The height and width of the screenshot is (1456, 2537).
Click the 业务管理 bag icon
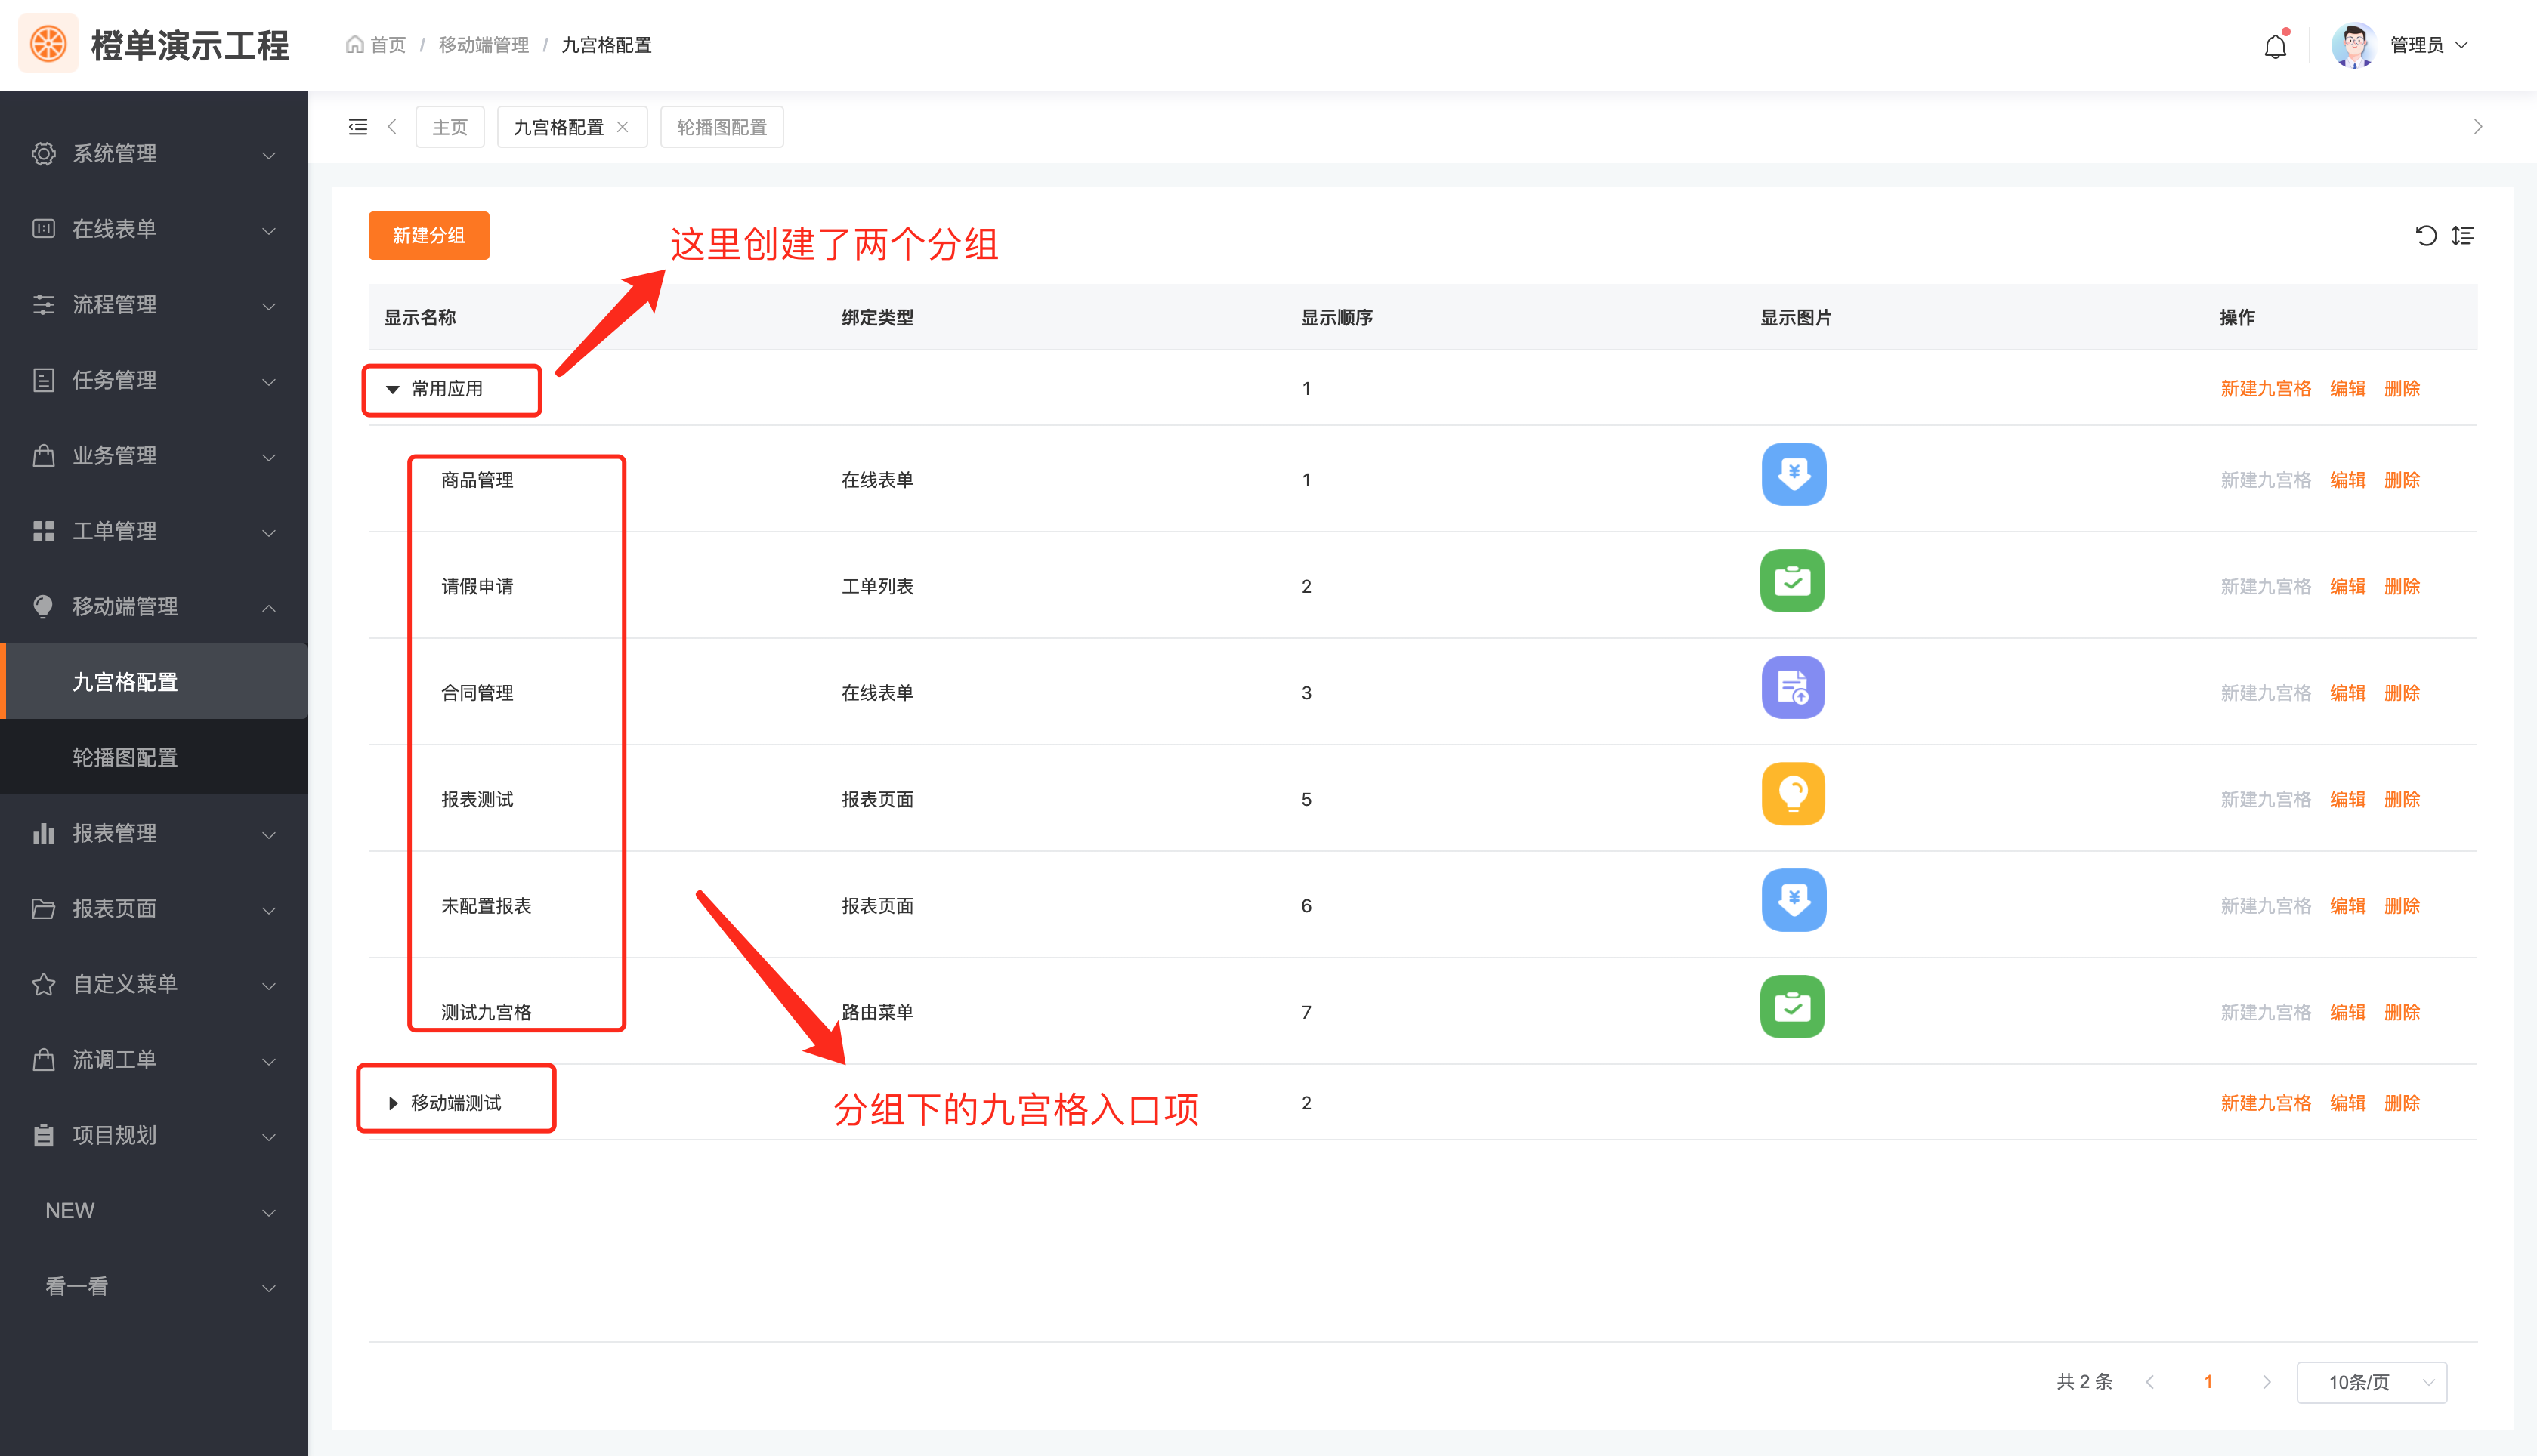(x=43, y=455)
